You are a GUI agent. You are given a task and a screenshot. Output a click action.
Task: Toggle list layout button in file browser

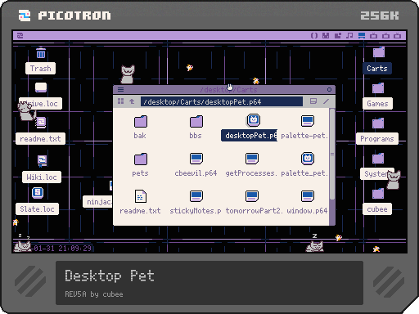313,101
